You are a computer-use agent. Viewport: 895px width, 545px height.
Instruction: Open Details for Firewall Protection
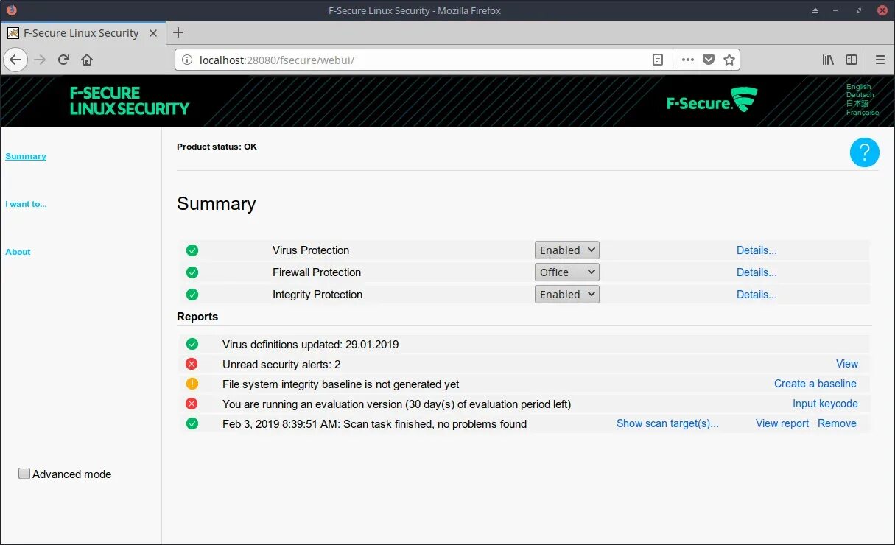pyautogui.click(x=757, y=272)
